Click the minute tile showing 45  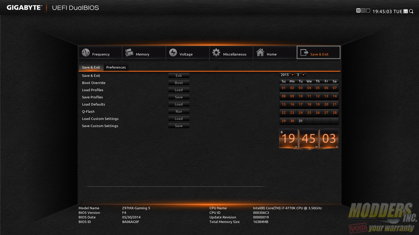[309, 138]
